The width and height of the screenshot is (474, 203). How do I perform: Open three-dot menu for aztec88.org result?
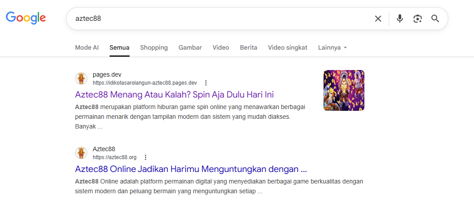coord(146,157)
